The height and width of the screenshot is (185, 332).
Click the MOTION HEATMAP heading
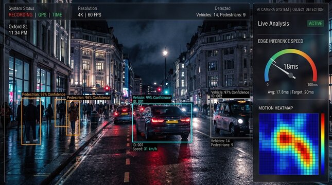coord(276,108)
